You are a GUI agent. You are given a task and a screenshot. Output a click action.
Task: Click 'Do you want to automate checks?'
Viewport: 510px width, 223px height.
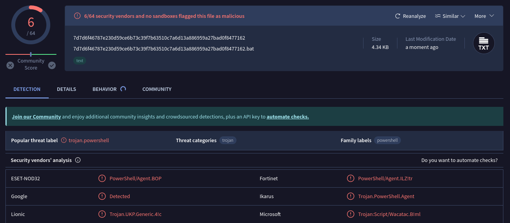tap(459, 160)
